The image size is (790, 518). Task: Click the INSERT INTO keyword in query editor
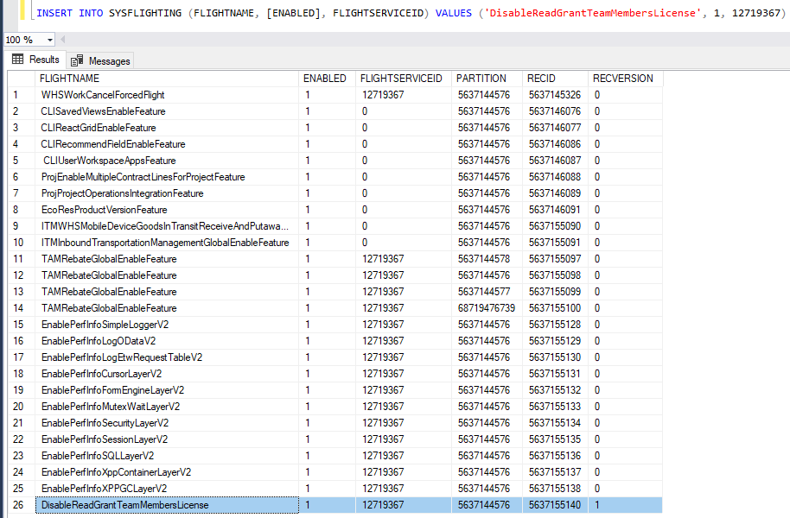[69, 13]
